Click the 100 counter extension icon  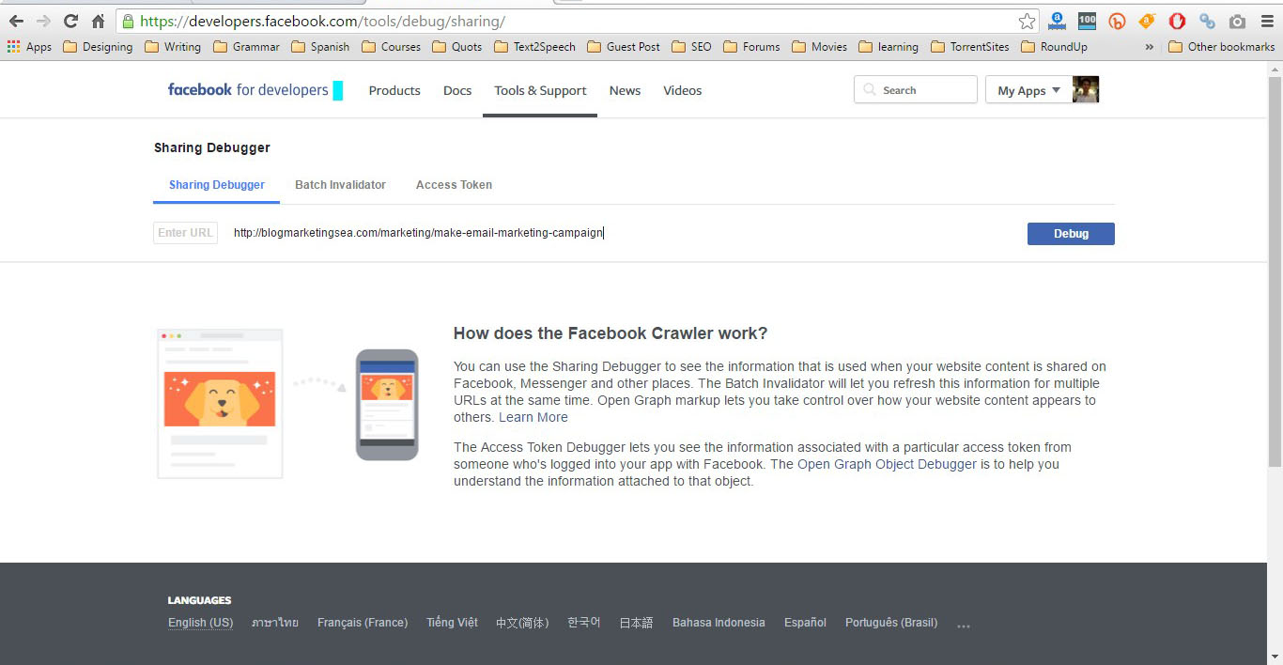(x=1087, y=21)
